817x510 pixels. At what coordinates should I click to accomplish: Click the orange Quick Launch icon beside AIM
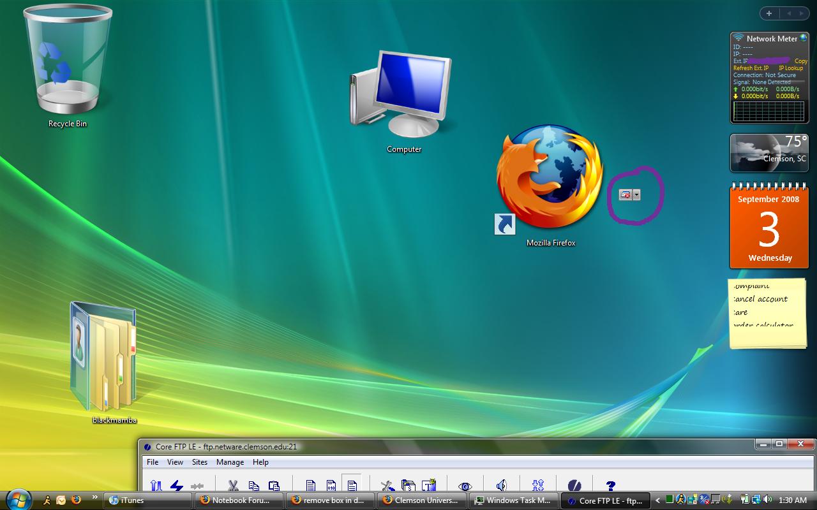[x=61, y=500]
